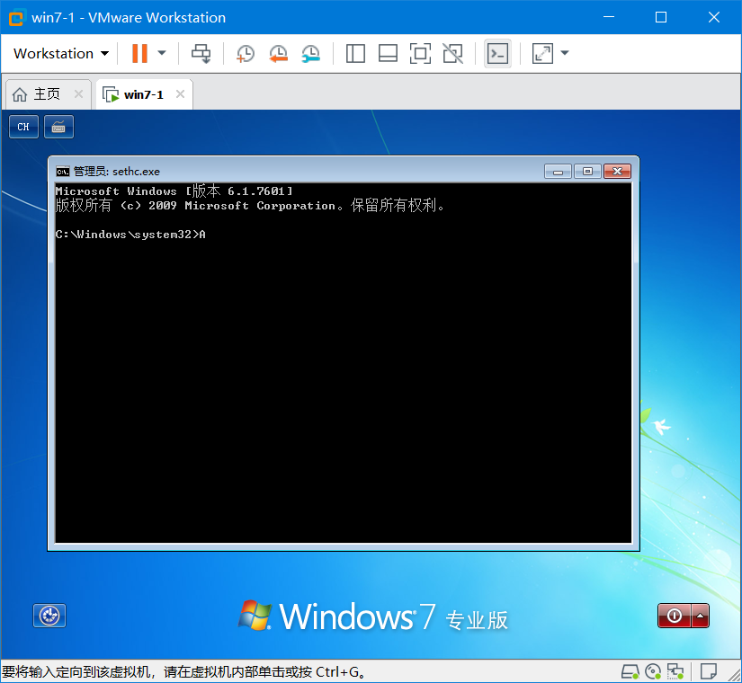742x683 pixels.
Task: Send Ctrl+Alt+Del to the virtual machine
Action: click(x=201, y=53)
